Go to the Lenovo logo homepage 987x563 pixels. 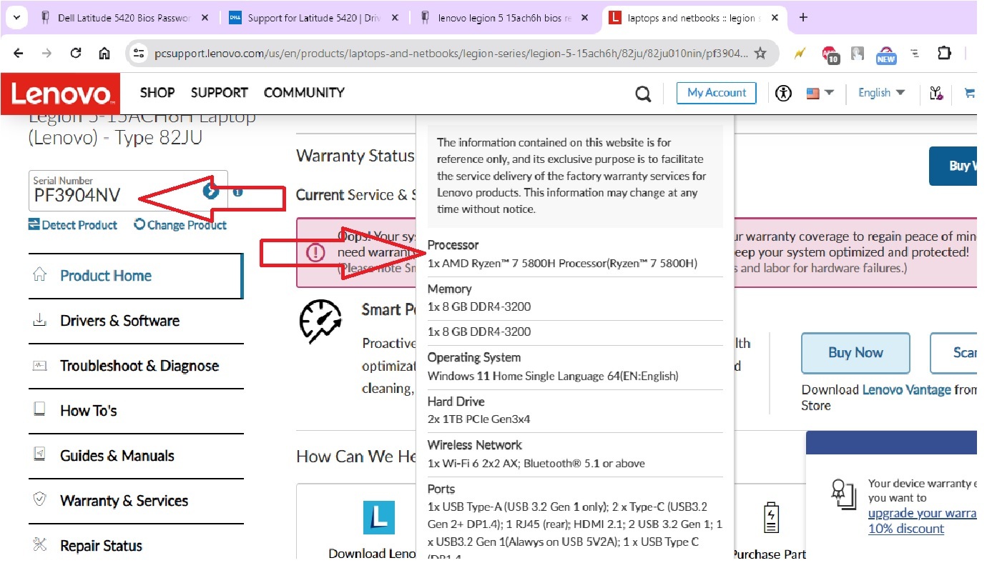pyautogui.click(x=61, y=94)
